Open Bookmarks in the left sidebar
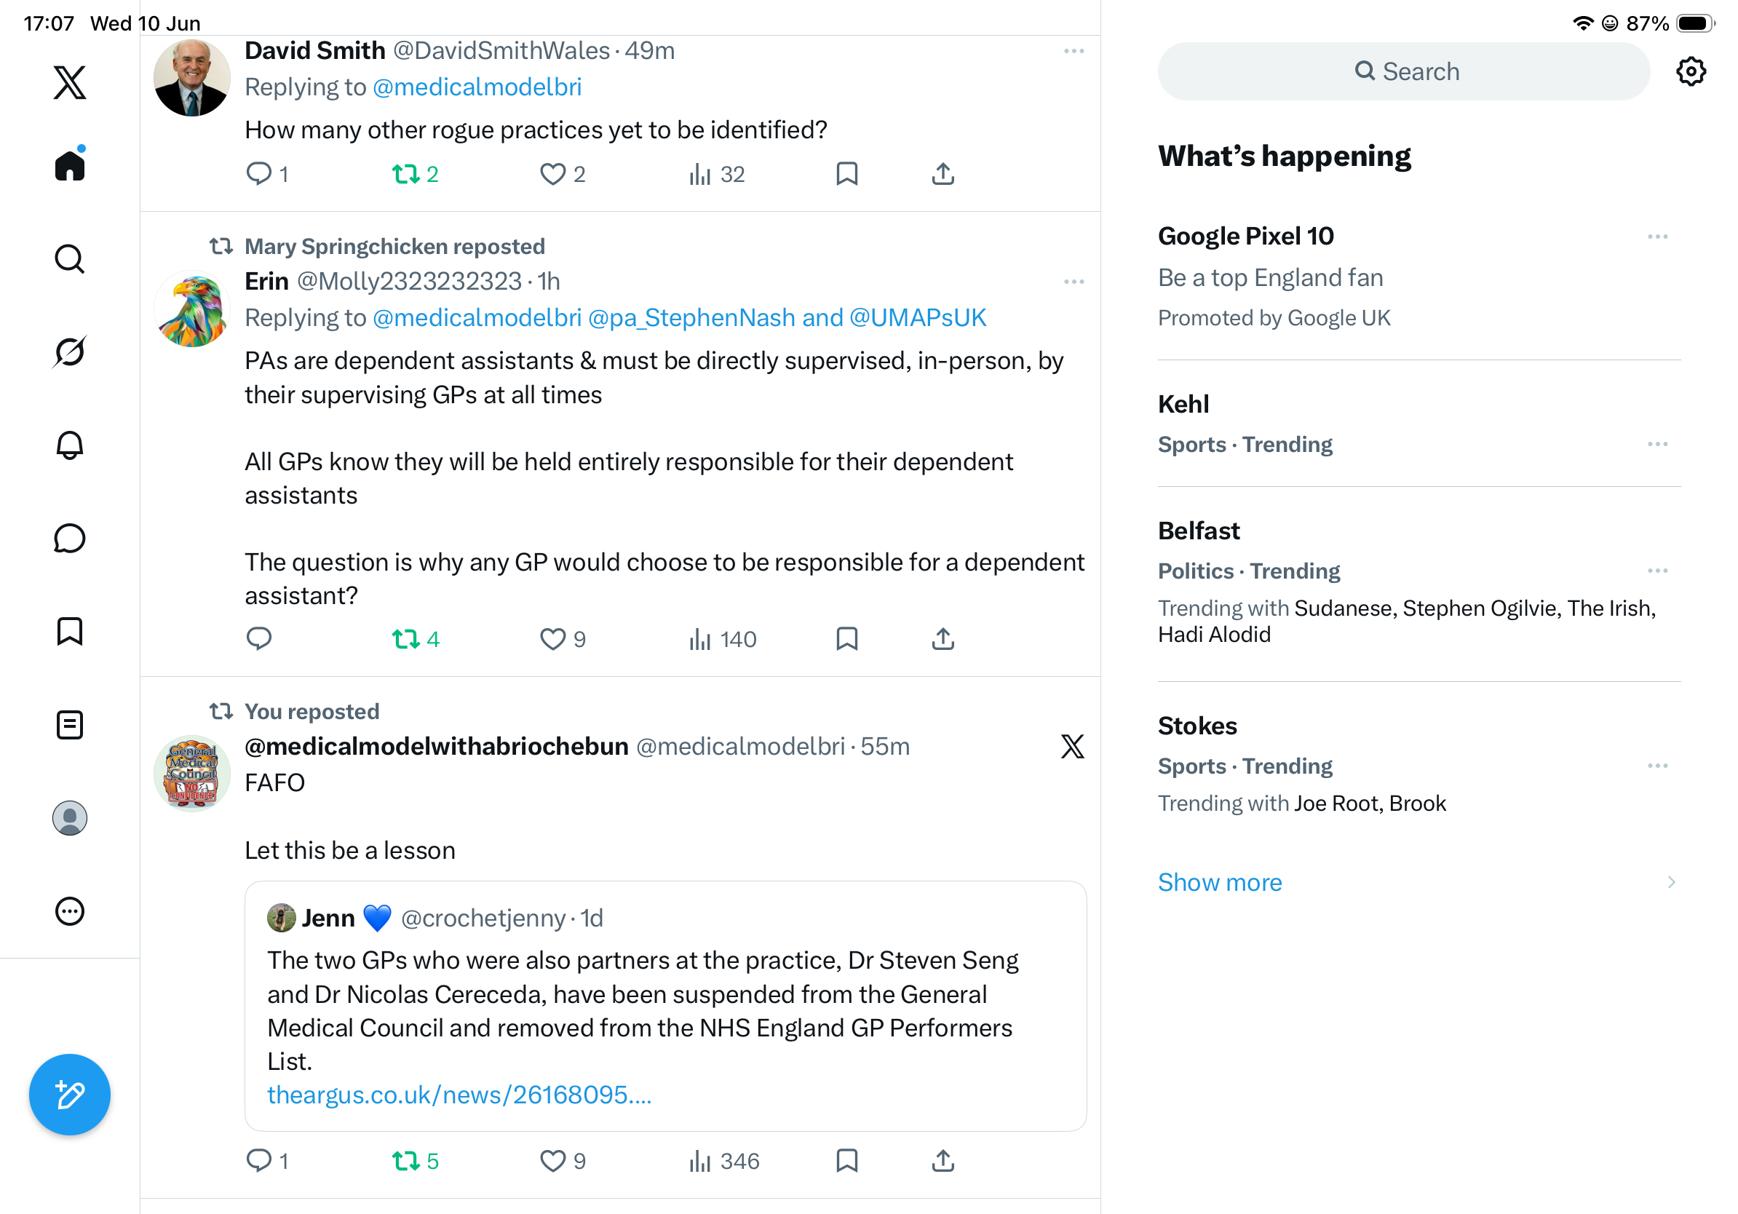1738x1214 pixels. pyautogui.click(x=70, y=631)
